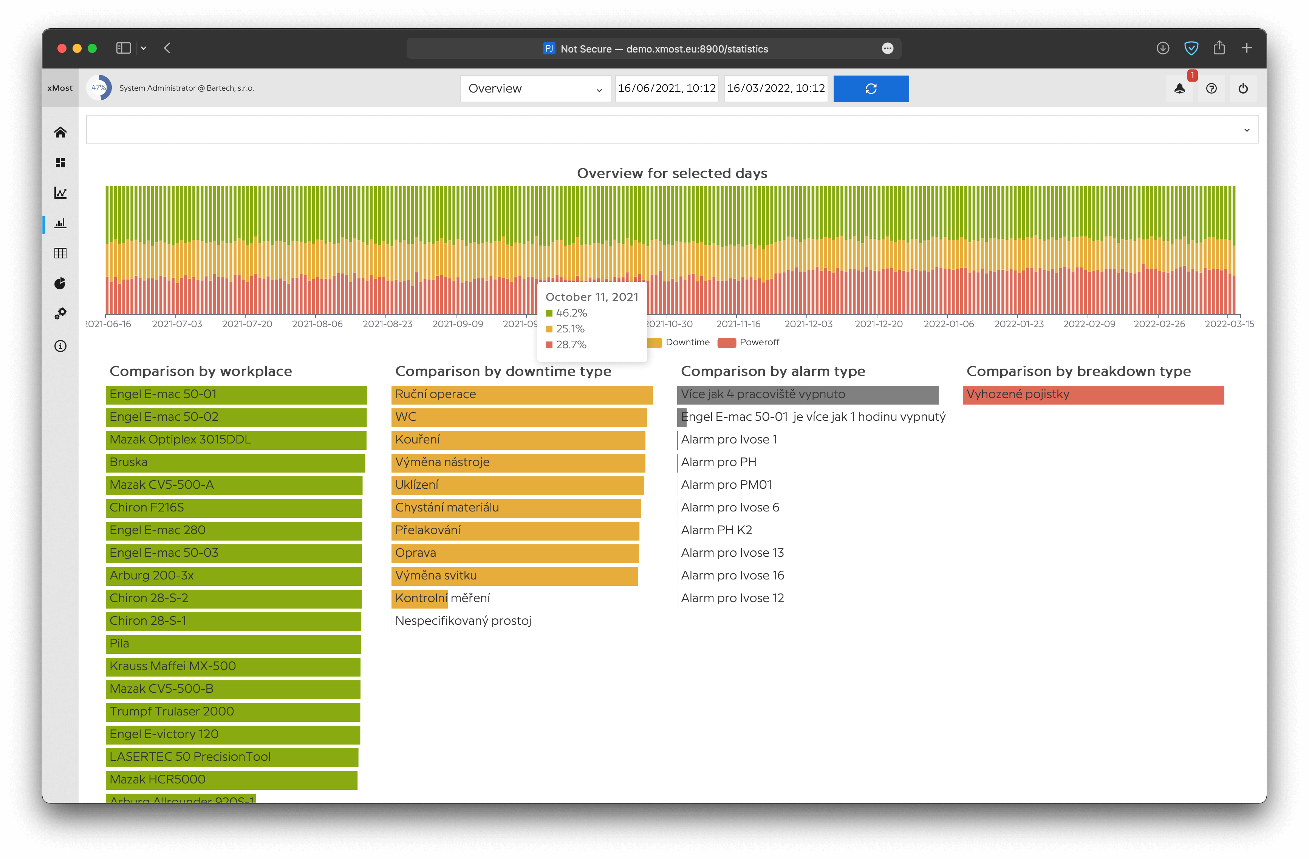The width and height of the screenshot is (1309, 859).
Task: Open the pie chart sidebar icon
Action: (60, 283)
